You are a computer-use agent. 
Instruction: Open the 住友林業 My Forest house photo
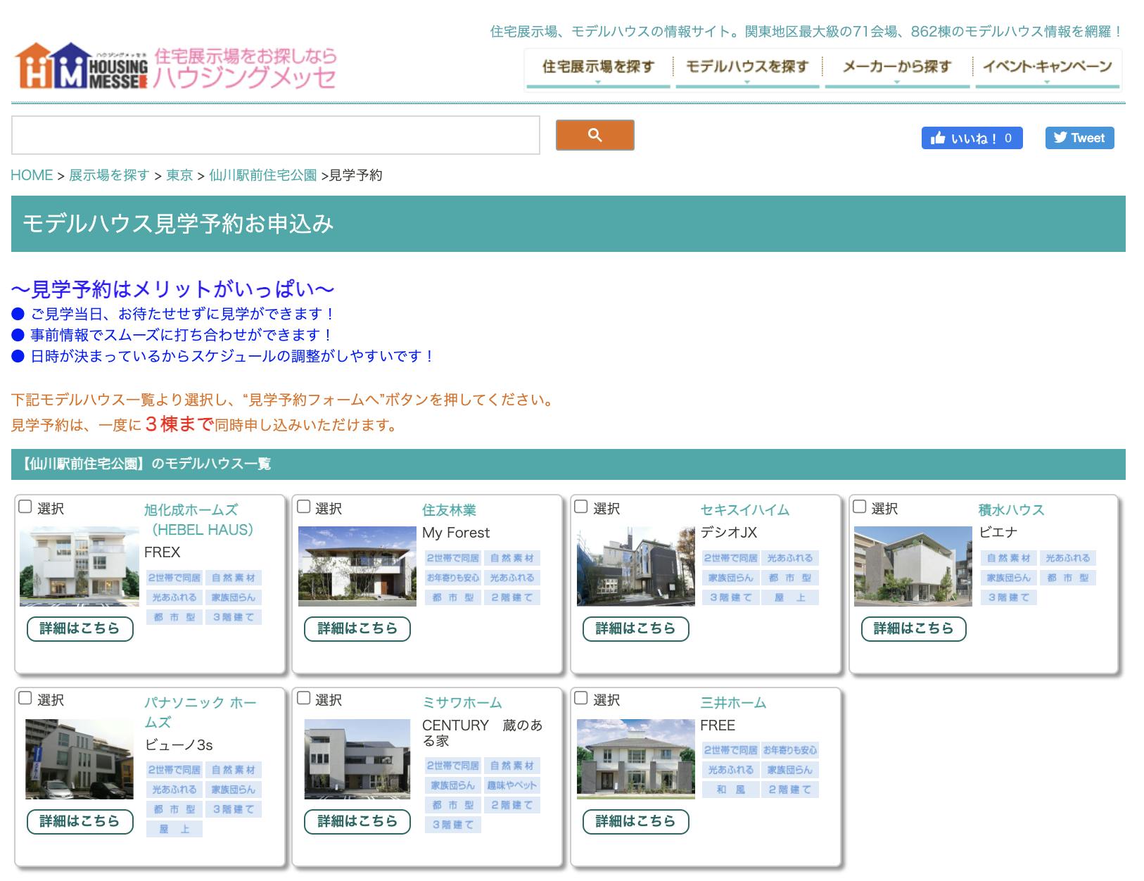[x=357, y=566]
